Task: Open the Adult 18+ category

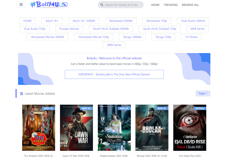Action: click(52, 21)
